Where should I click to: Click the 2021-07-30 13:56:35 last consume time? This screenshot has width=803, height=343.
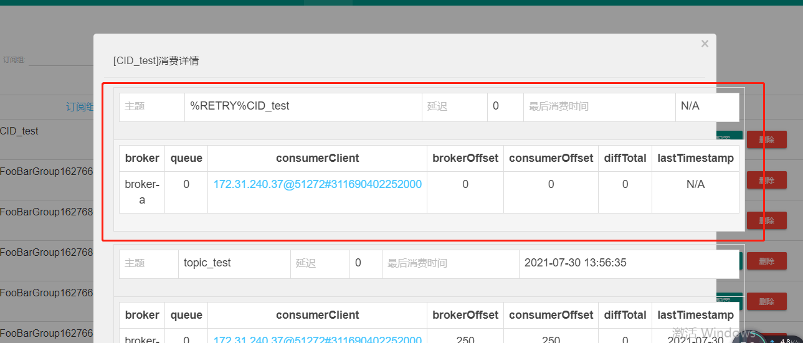(576, 263)
